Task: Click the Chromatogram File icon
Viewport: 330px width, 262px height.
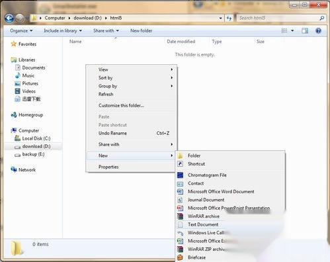Action: [x=180, y=175]
